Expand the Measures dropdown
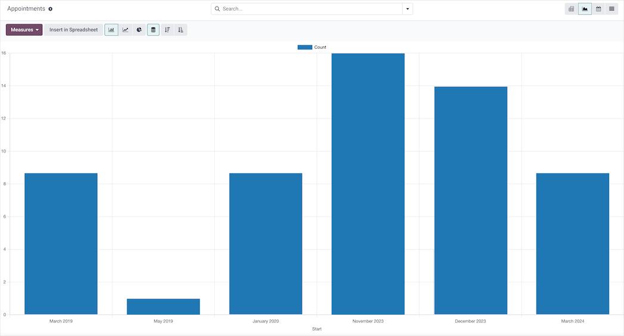Screen dimensions: 624x336 coord(24,30)
